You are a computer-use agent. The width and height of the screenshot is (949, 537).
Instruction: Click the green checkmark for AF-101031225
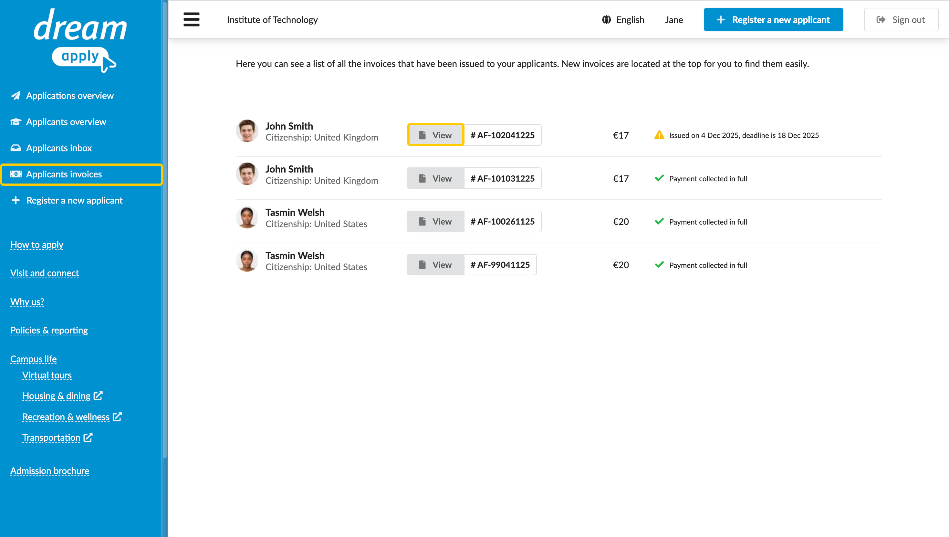point(659,178)
